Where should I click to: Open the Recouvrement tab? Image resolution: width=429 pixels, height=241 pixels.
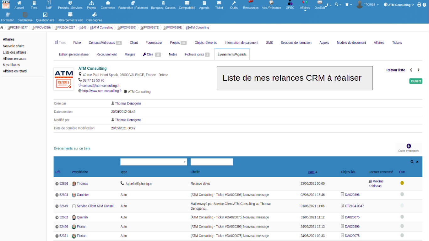point(106,54)
